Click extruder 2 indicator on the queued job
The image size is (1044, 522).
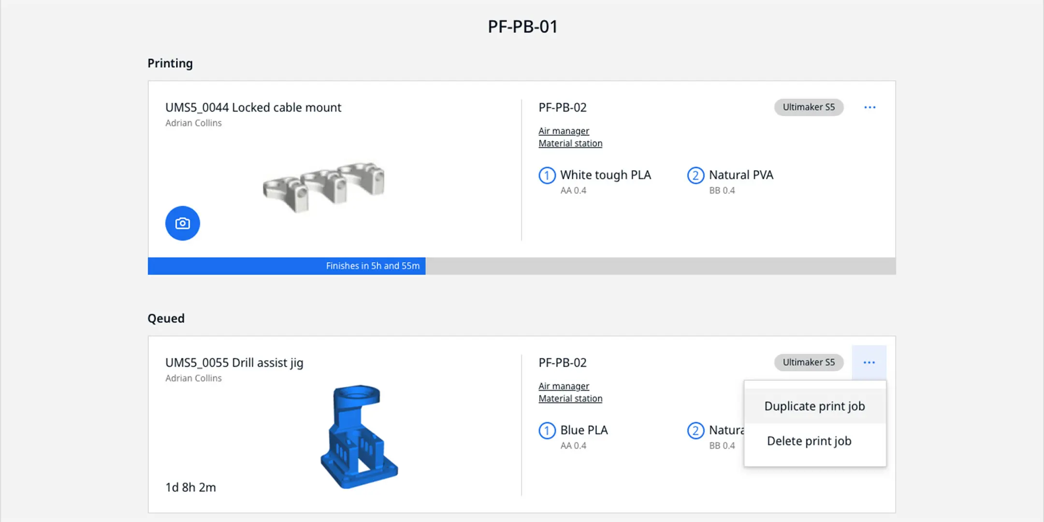coord(695,431)
